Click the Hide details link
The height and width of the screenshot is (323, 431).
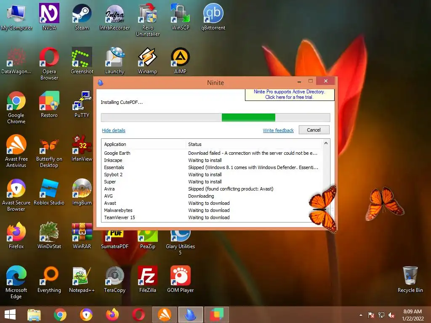(114, 130)
